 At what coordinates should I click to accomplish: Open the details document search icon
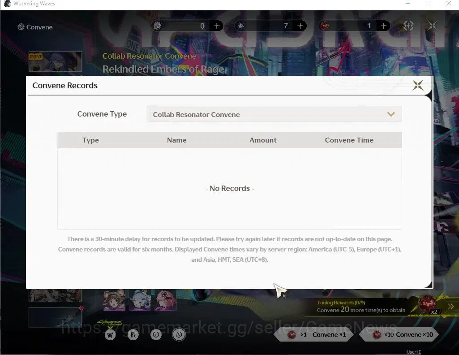pos(133,334)
